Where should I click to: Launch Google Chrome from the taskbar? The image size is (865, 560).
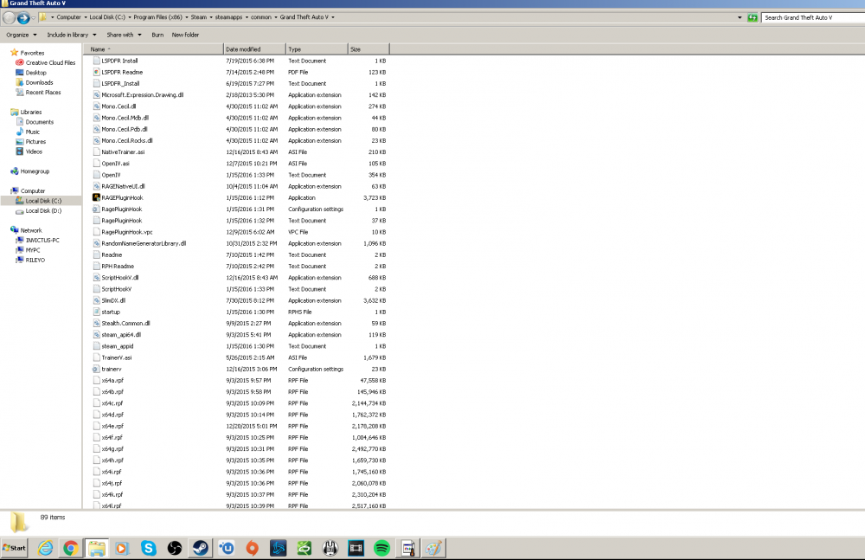[71, 548]
